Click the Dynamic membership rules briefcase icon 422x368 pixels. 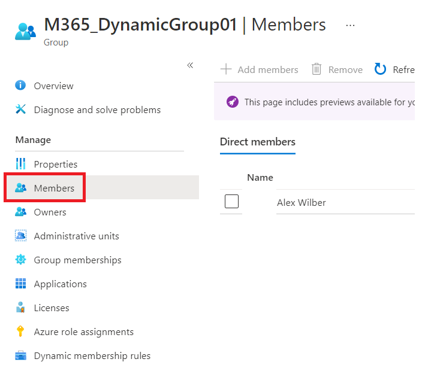coord(20,355)
